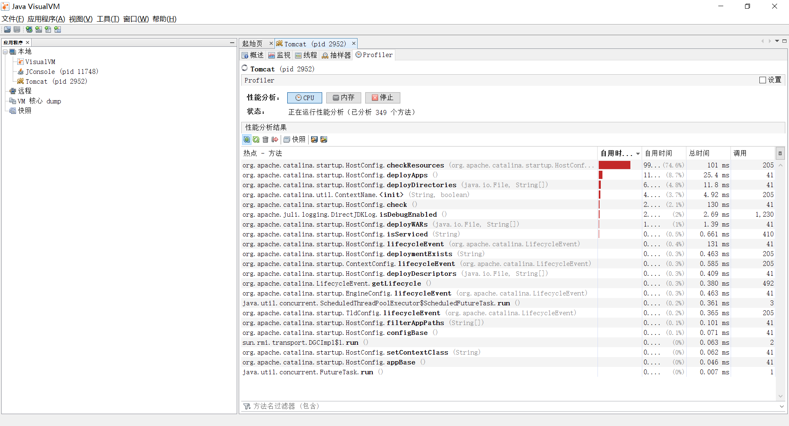This screenshot has width=789, height=426.
Task: Click the trash icon to reset collected results
Action: click(x=265, y=140)
